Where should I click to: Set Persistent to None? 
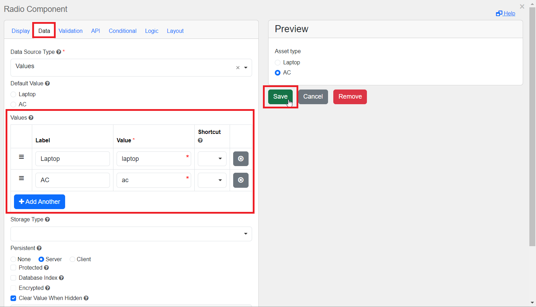coord(13,259)
